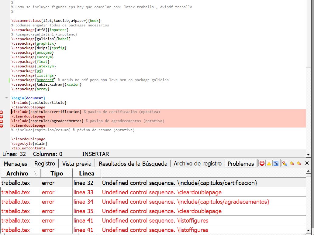Place cursor on \tableofcontents line

tap(28, 148)
